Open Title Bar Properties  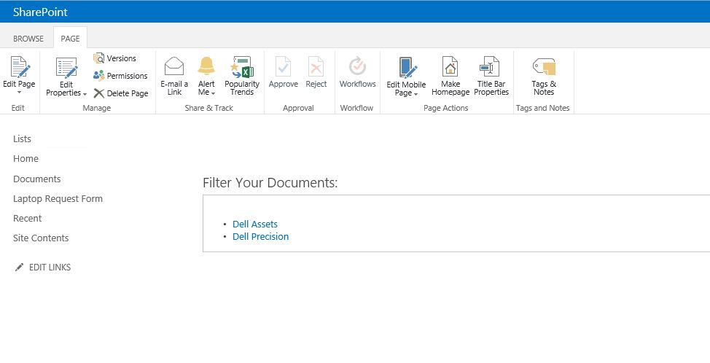491,76
